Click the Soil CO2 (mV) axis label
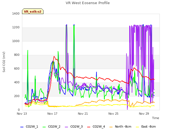This screenshot has height=132, width=176. click(x=4, y=62)
